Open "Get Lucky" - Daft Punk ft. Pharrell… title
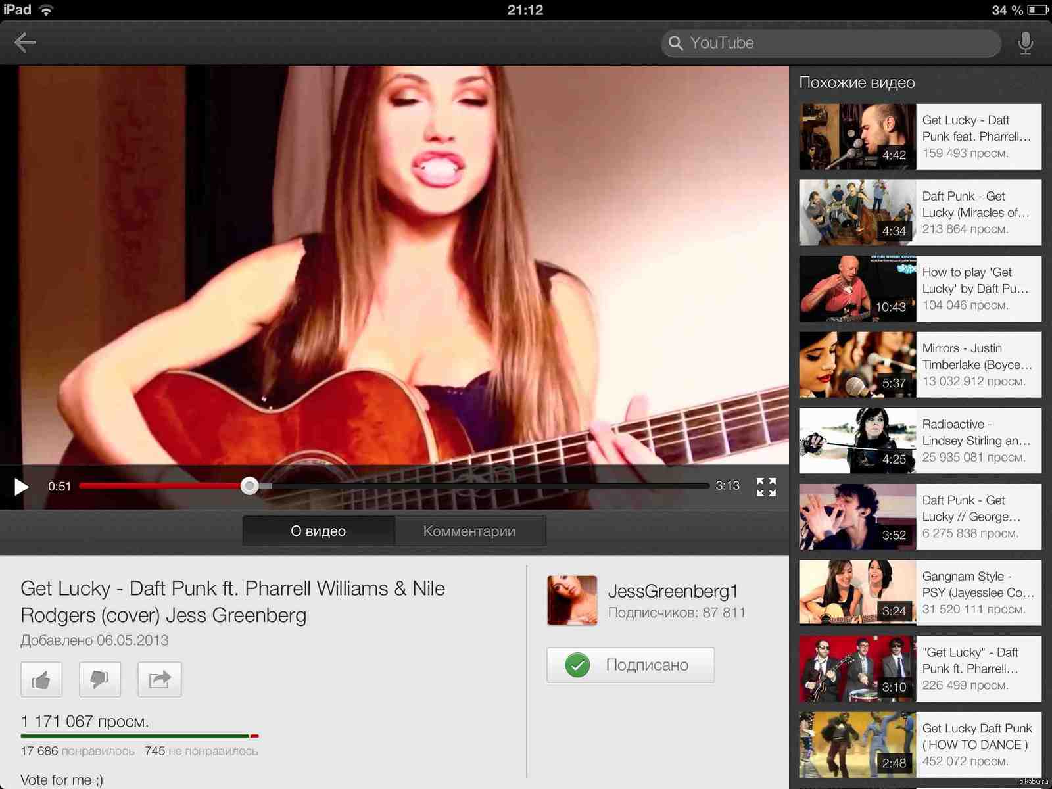 point(970,660)
